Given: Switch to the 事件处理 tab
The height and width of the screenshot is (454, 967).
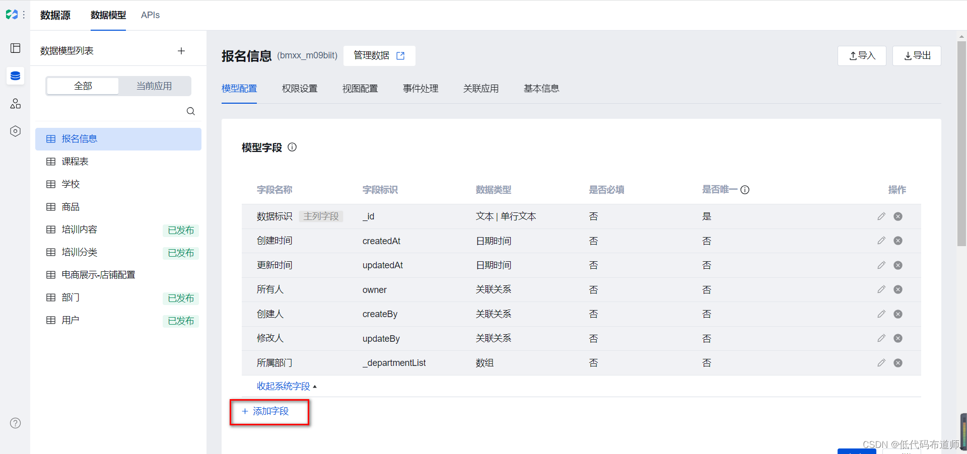Looking at the screenshot, I should tap(421, 89).
